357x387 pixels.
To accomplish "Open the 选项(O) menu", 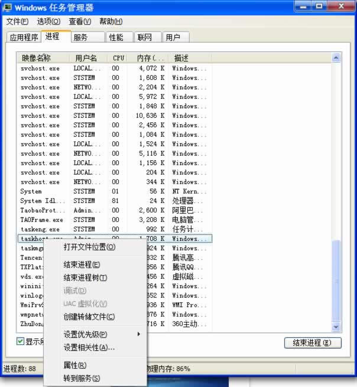I will coord(48,22).
